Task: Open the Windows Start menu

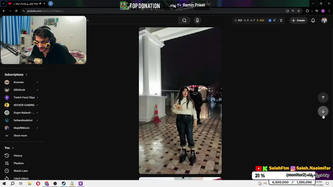Action: 4,184
